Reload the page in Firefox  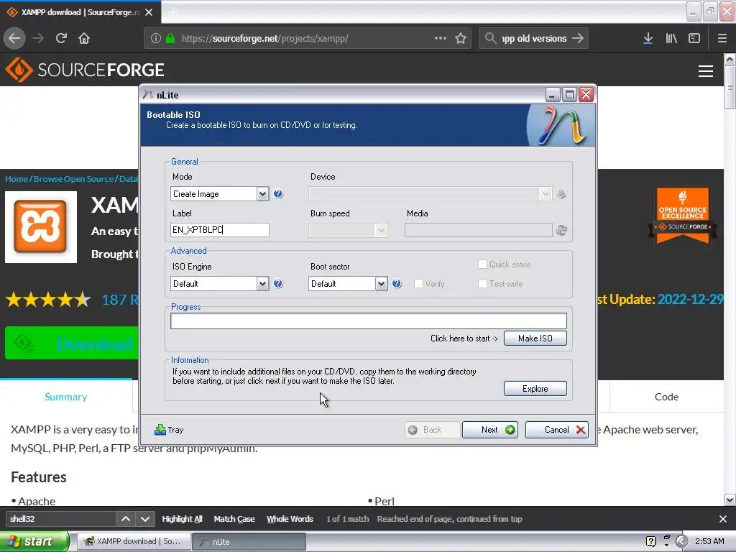61,39
